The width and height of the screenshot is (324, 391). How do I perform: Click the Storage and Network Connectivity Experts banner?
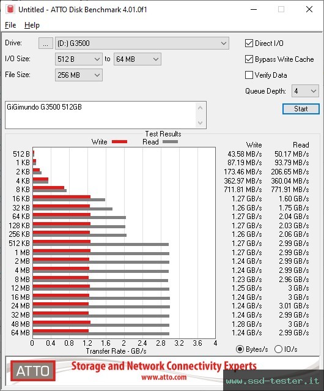coord(164,367)
